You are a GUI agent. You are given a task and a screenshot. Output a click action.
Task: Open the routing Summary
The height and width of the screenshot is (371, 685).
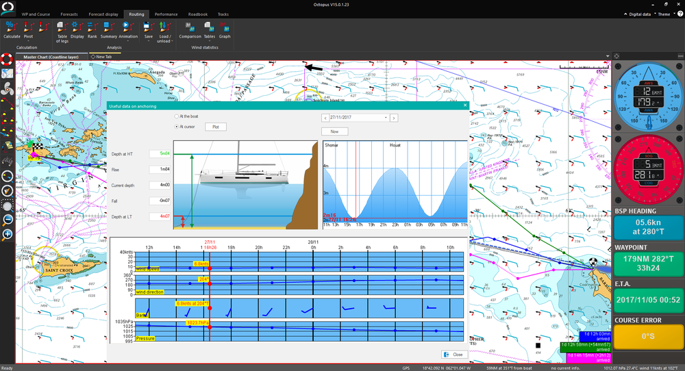[x=109, y=29]
